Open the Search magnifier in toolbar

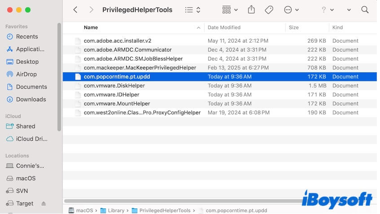pos(365,10)
